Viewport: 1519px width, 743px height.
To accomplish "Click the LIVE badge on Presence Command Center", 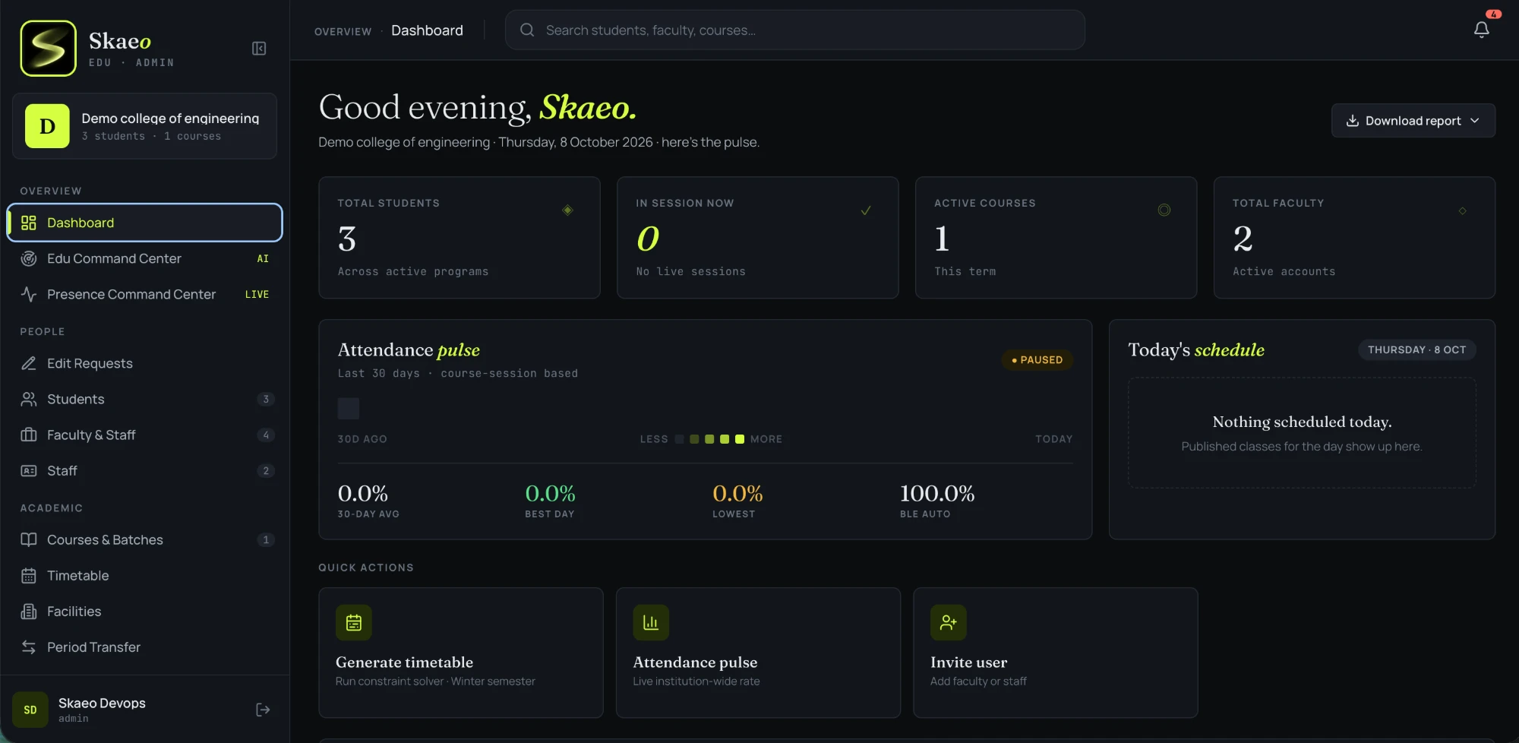I will coord(257,294).
